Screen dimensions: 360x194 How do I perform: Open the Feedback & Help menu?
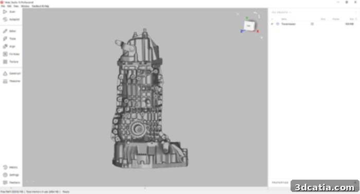pyautogui.click(x=41, y=6)
